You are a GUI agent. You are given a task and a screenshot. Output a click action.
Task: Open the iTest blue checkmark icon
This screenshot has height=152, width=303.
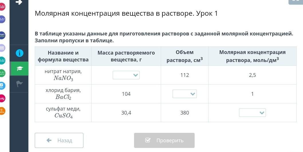click(x=2, y=86)
